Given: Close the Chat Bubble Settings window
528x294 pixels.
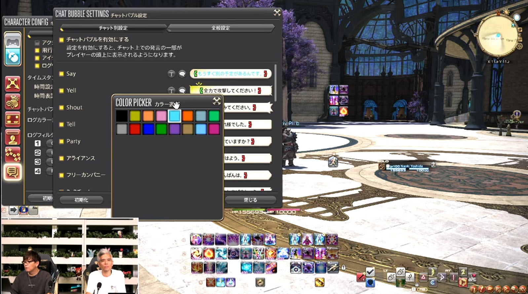Looking at the screenshot, I should click(x=277, y=13).
